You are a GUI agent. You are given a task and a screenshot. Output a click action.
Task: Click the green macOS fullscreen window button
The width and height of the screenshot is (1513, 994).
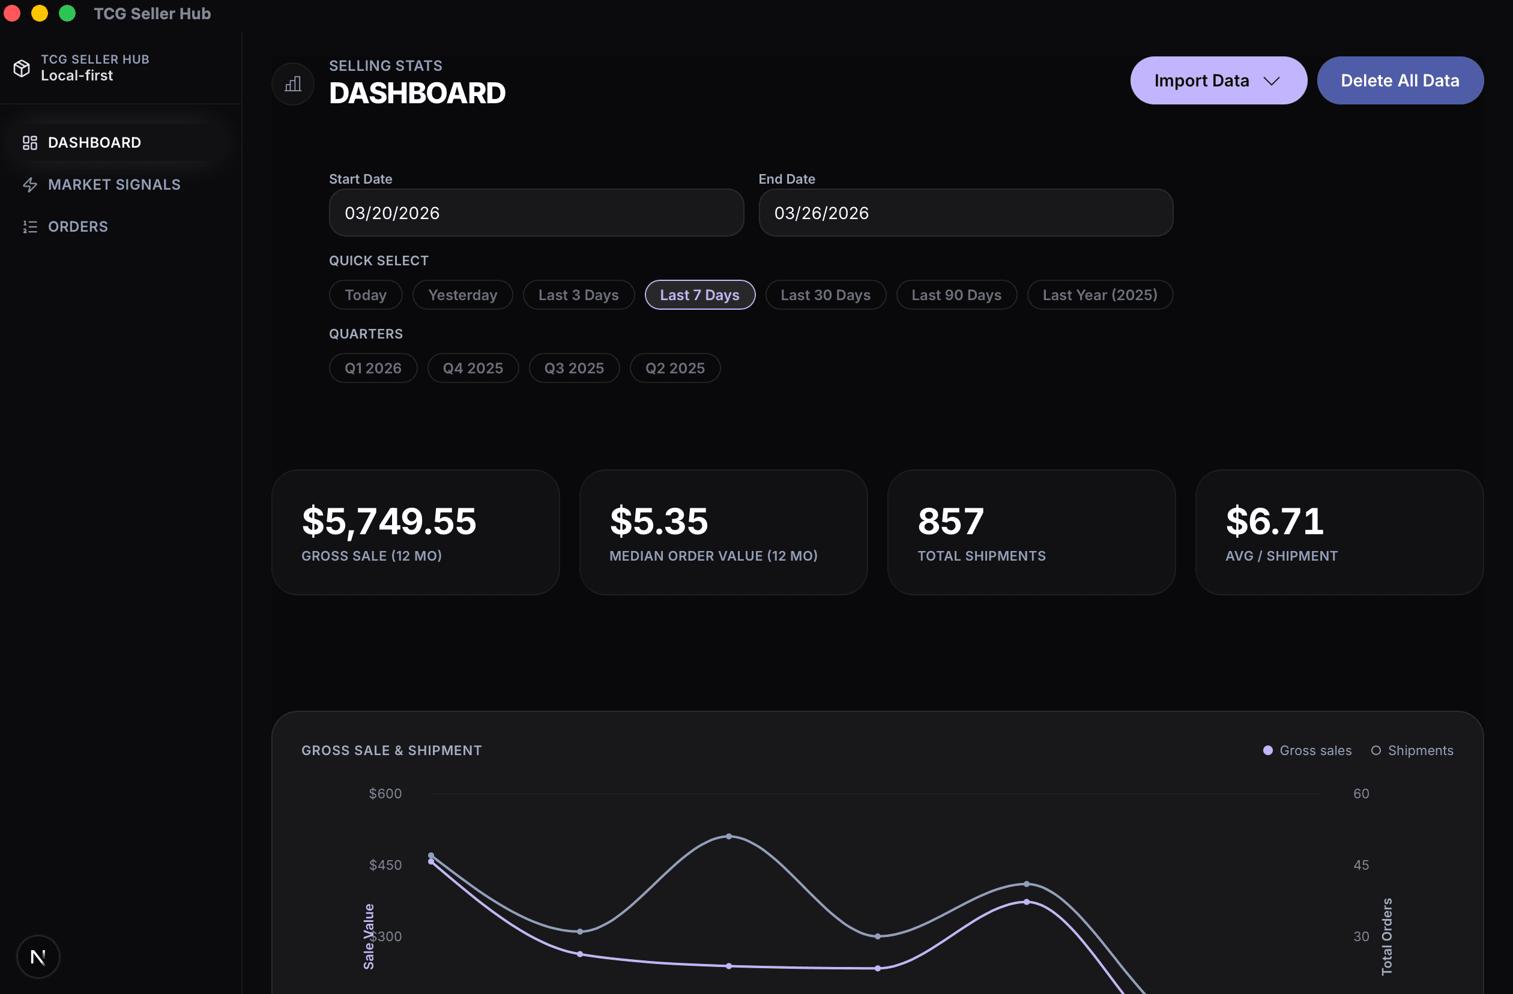click(x=67, y=13)
